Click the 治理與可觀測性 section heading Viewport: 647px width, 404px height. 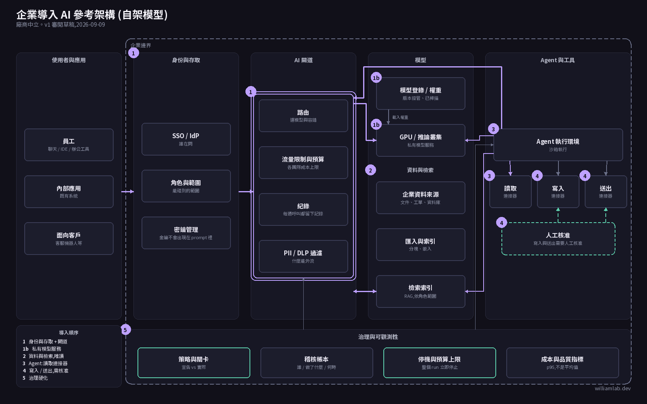[378, 337]
